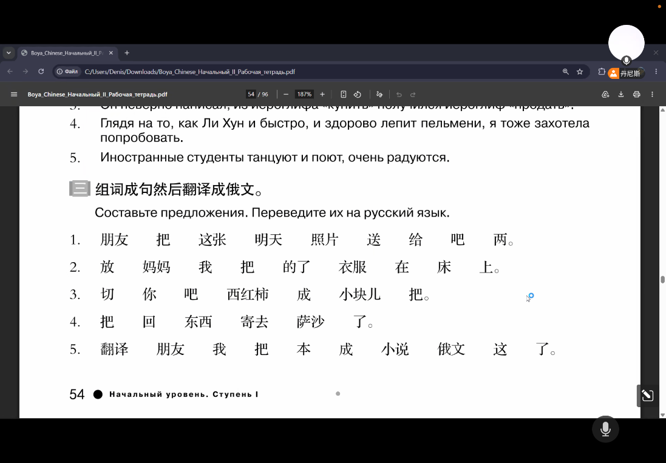Toggle the large microphone button at bottom
Image resolution: width=666 pixels, height=463 pixels.
605,429
